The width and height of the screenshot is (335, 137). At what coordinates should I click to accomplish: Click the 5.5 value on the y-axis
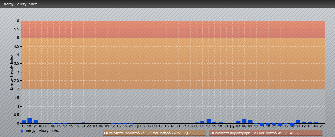click(x=17, y=29)
